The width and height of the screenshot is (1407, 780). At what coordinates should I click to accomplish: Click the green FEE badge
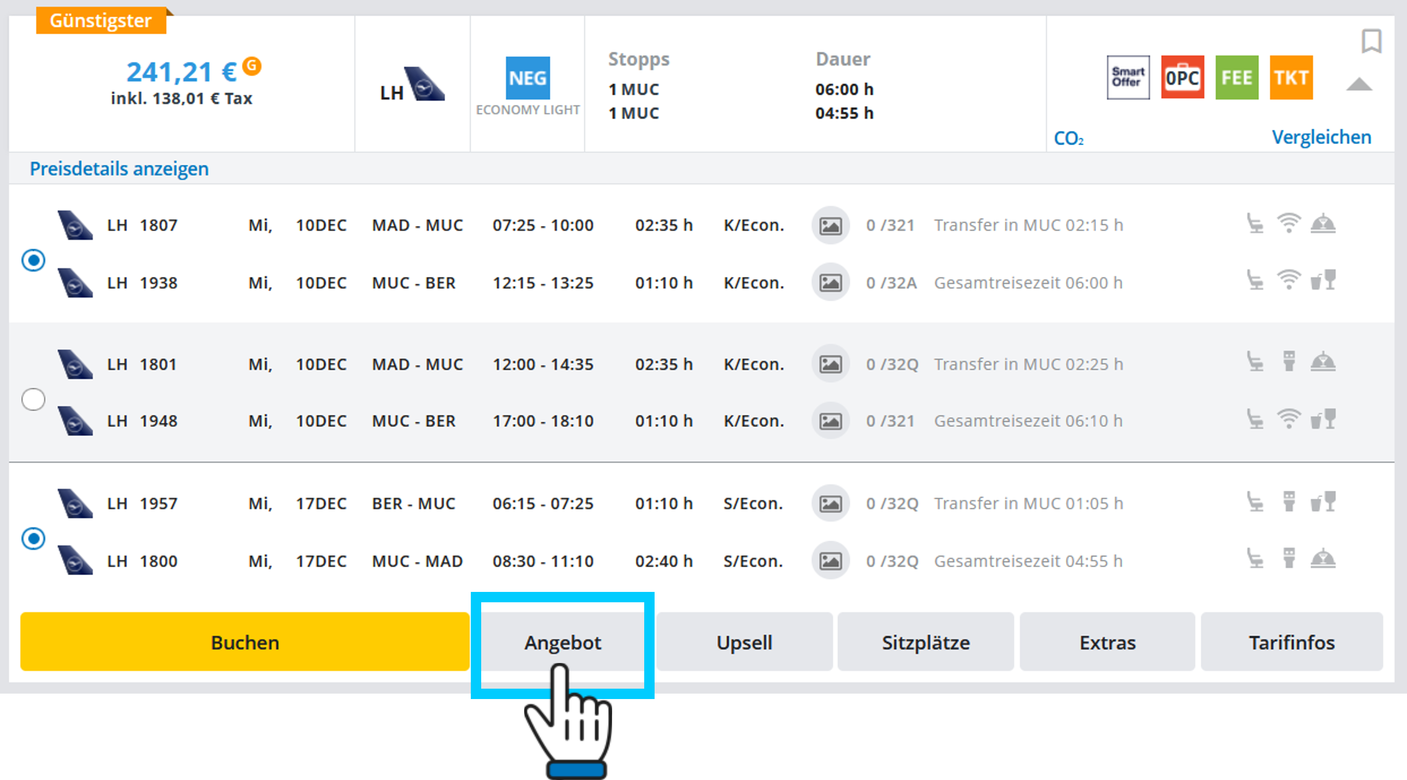tap(1237, 78)
